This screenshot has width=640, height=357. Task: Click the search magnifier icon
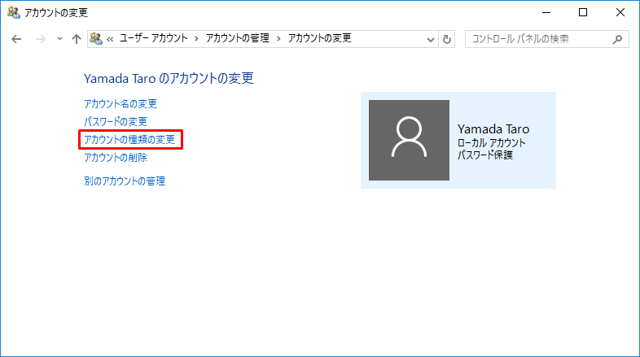click(x=617, y=39)
